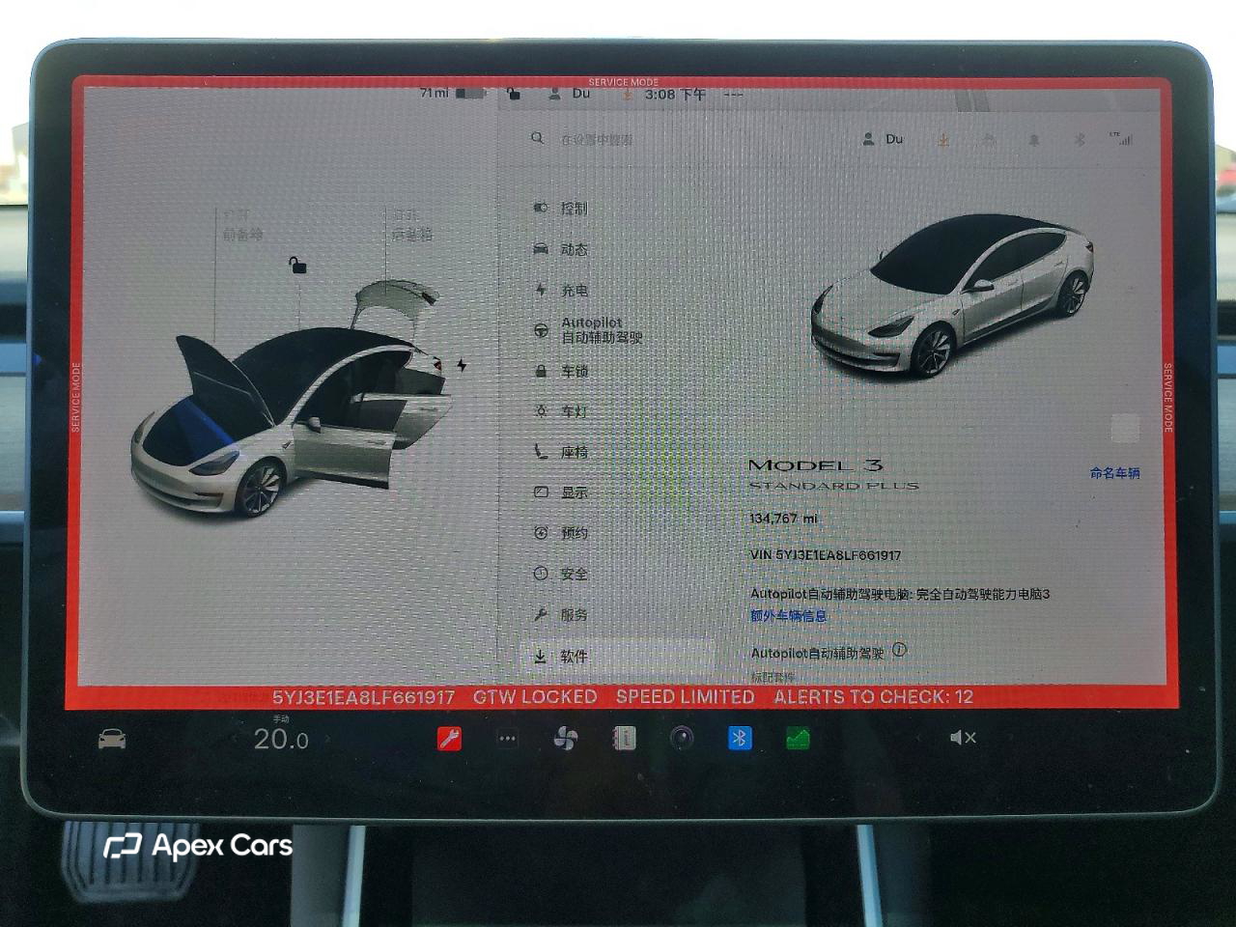This screenshot has width=1236, height=927.
Task: Tap the info circle beside Autopilot 自动辅助驾驶
Action: coord(899,650)
